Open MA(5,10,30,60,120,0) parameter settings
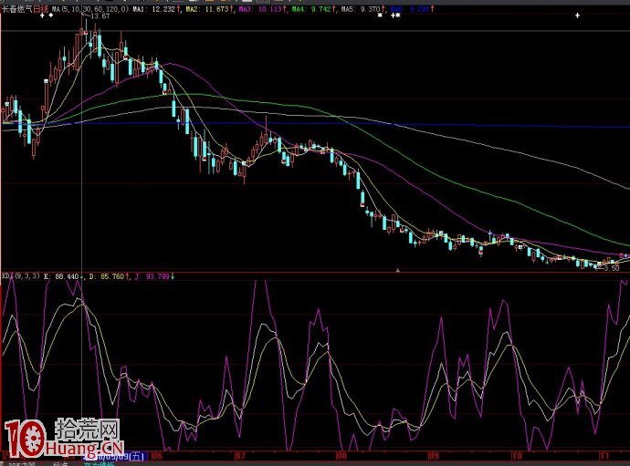Screen dimensions: 630x466 (x=90, y=7)
